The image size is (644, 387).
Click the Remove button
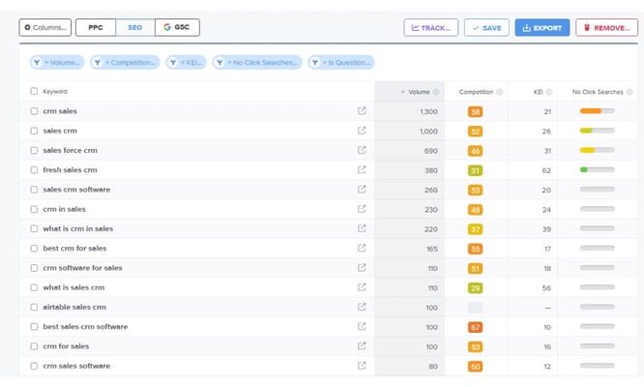pyautogui.click(x=606, y=27)
